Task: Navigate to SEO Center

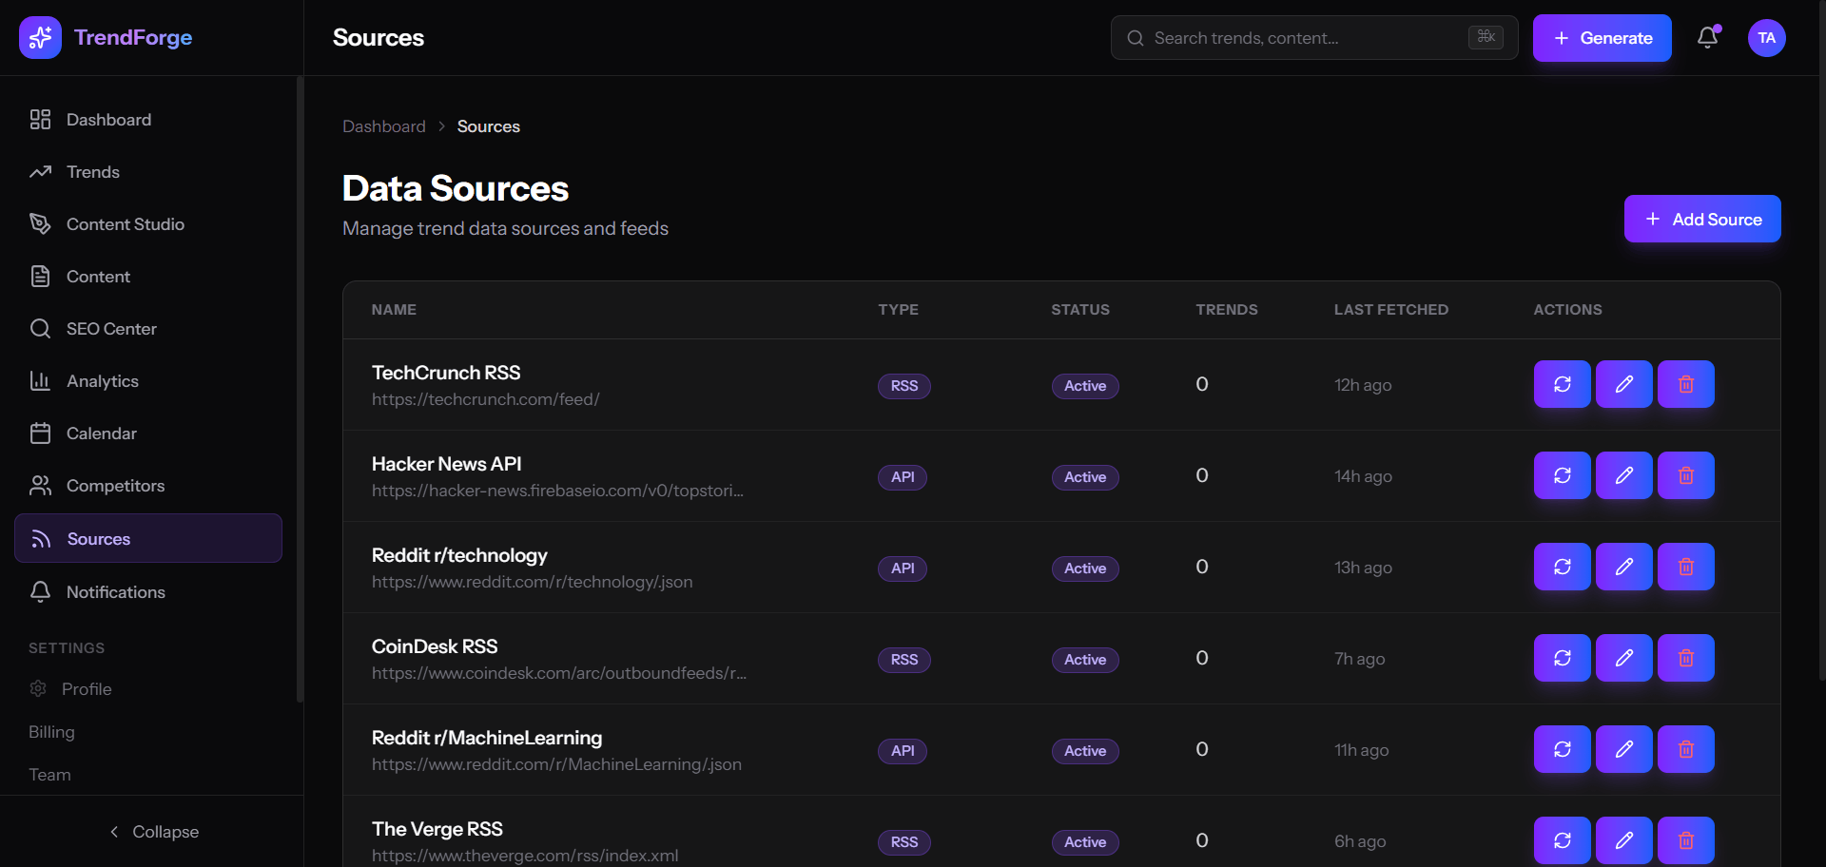Action: 148,329
